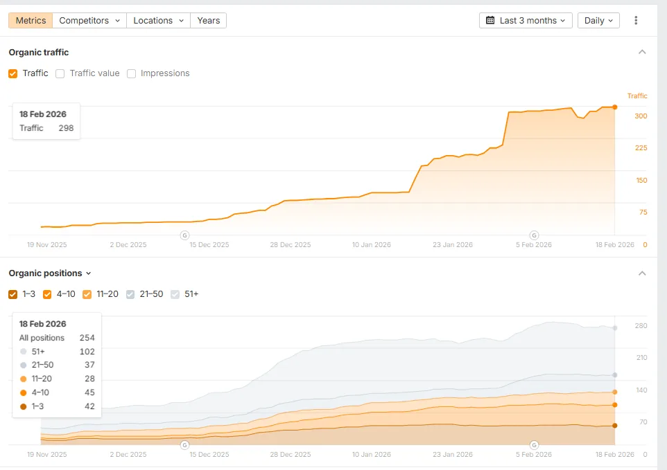
Task: Select the Metrics tab
Action: pos(30,20)
